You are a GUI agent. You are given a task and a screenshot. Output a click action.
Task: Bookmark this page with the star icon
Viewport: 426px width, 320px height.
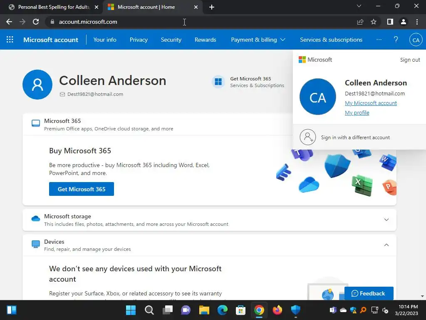(374, 22)
